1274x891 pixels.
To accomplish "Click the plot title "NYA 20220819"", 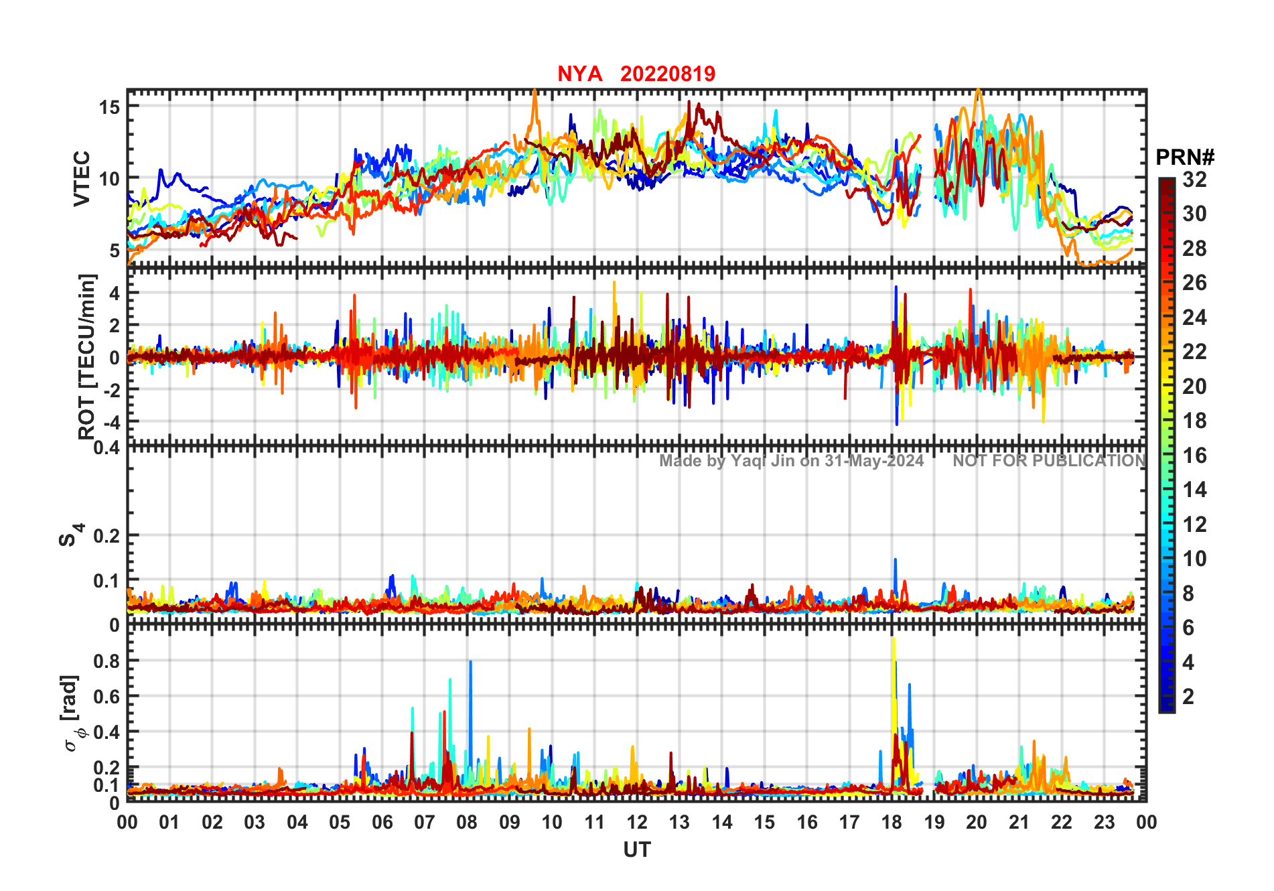I will pyautogui.click(x=636, y=74).
